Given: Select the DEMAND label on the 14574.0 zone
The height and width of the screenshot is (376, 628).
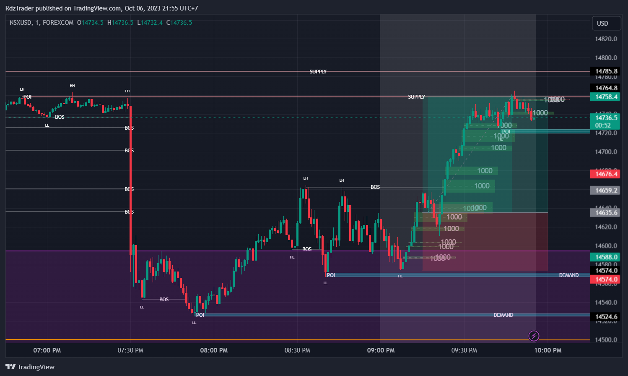Looking at the screenshot, I should 569,275.
